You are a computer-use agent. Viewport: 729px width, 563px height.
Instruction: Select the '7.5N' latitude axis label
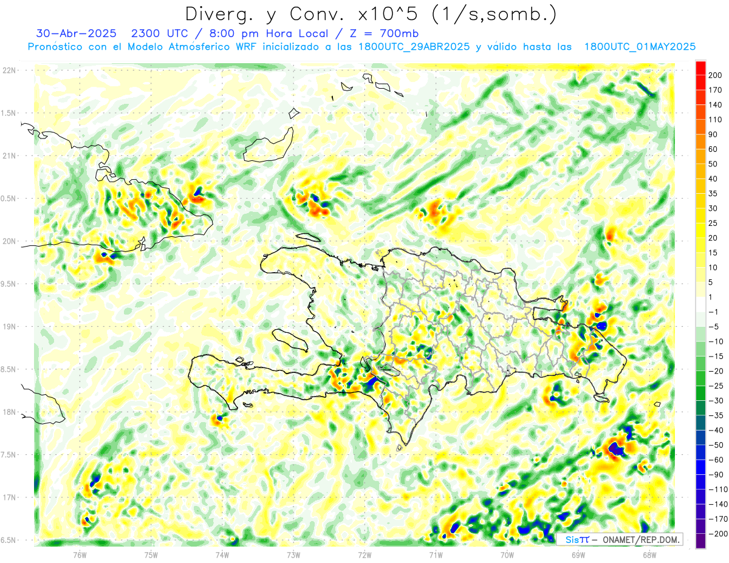click(x=9, y=455)
